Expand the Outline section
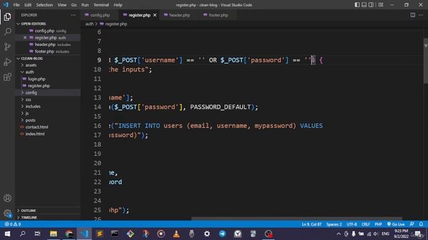 coord(47,211)
